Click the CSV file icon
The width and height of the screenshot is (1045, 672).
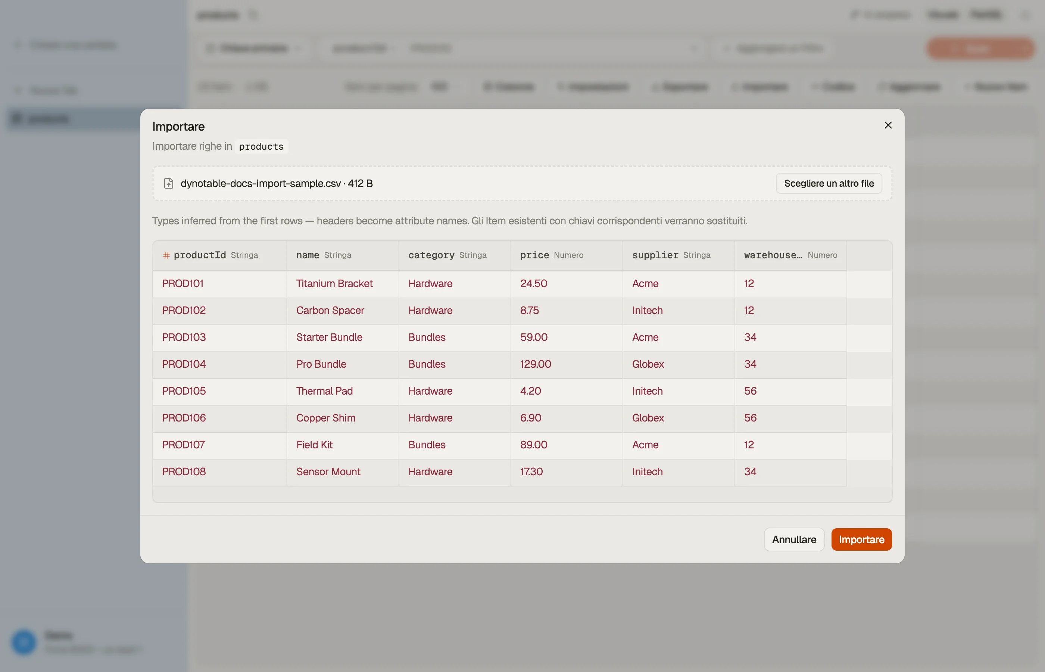pos(168,183)
